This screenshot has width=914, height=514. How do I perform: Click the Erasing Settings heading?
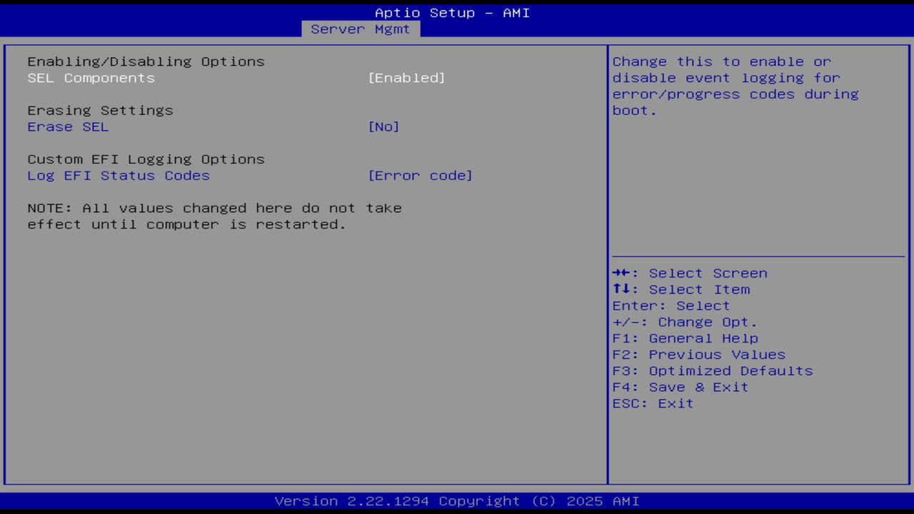pyautogui.click(x=100, y=110)
